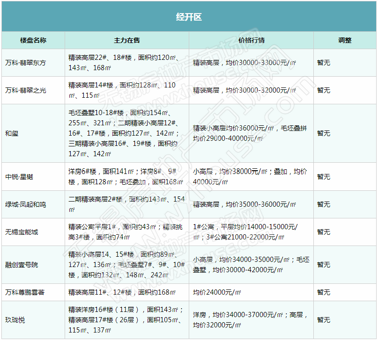Image resolution: width=378 pixels, height=340 pixels.
Task: Open the 绿城·凤起和鸣 property name
Action: 26,204
